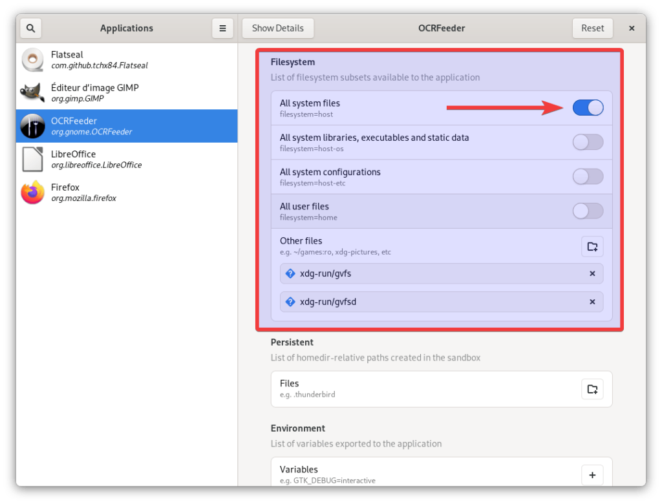662x504 pixels.
Task: Close the Flatseal window
Action: (x=632, y=28)
